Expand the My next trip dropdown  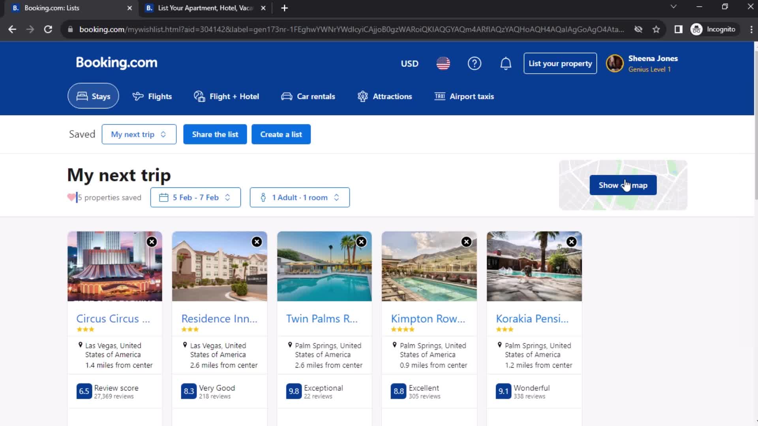click(138, 134)
